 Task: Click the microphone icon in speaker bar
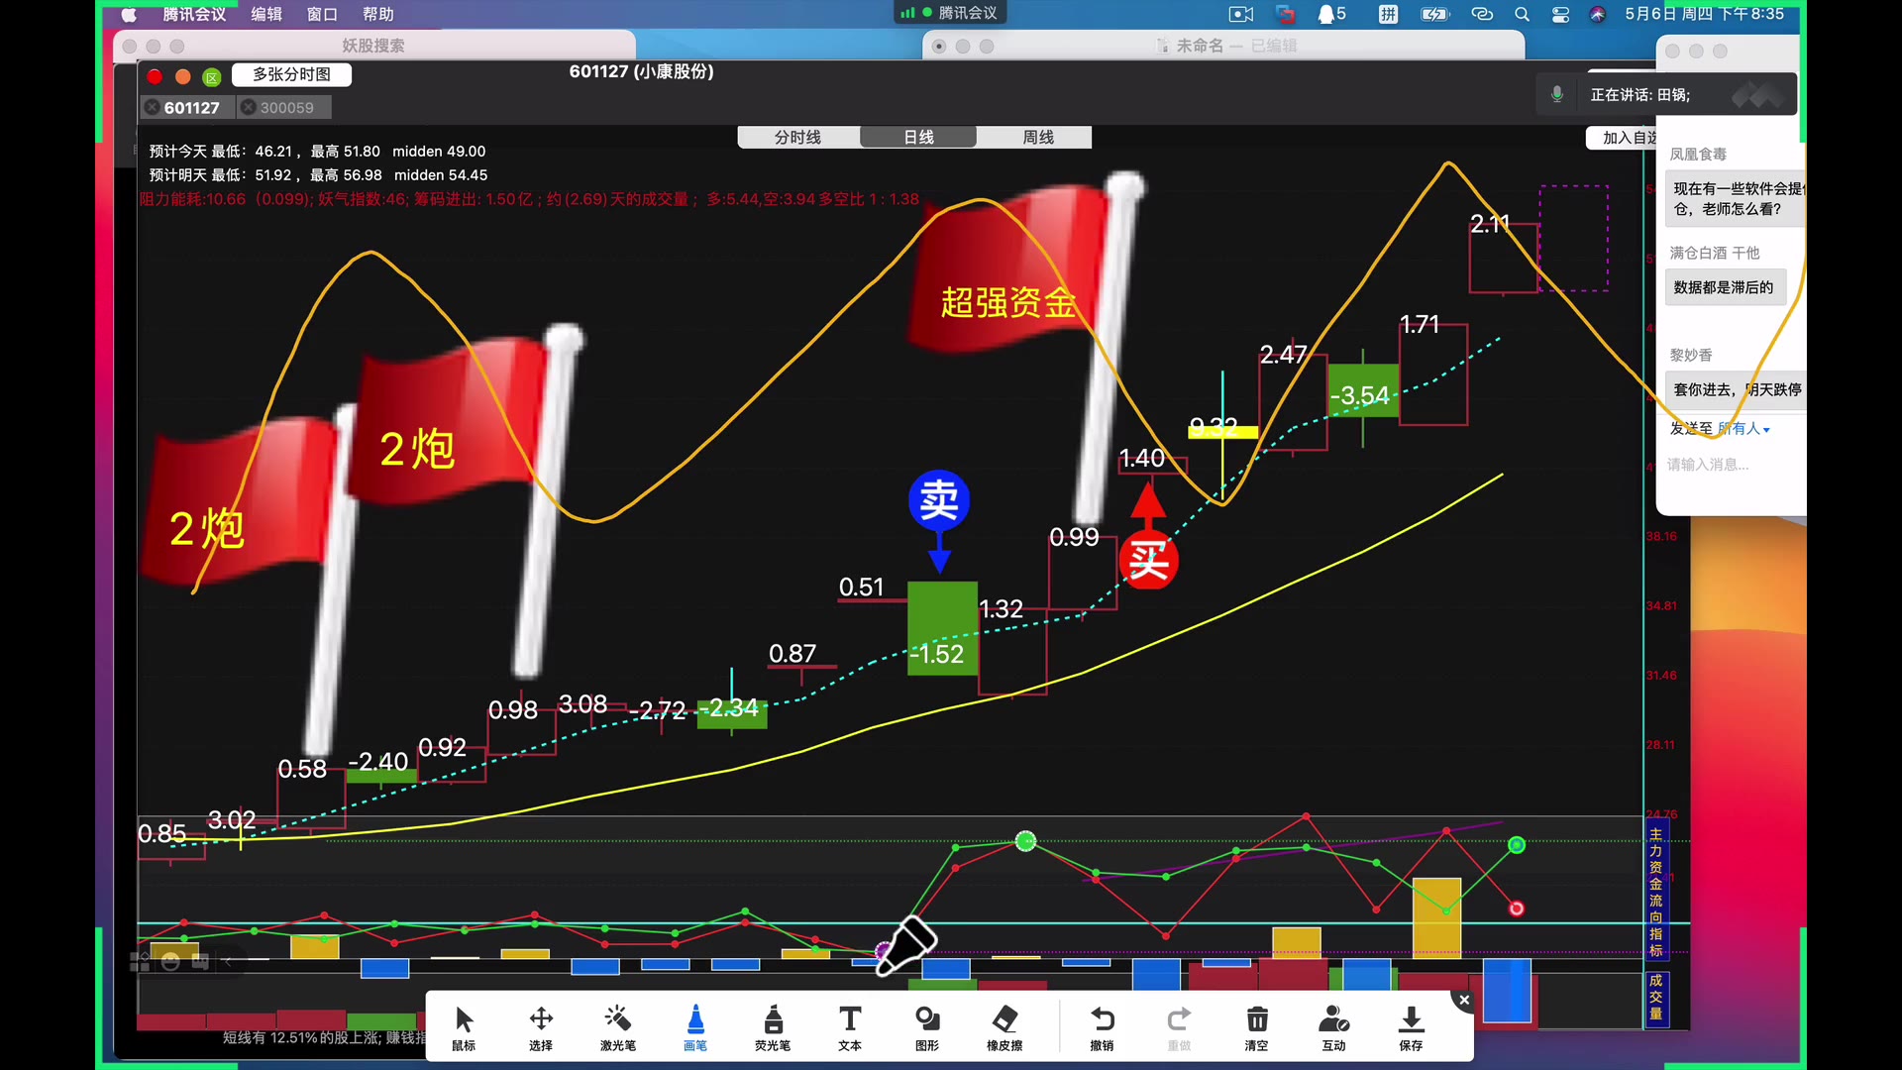1557,94
